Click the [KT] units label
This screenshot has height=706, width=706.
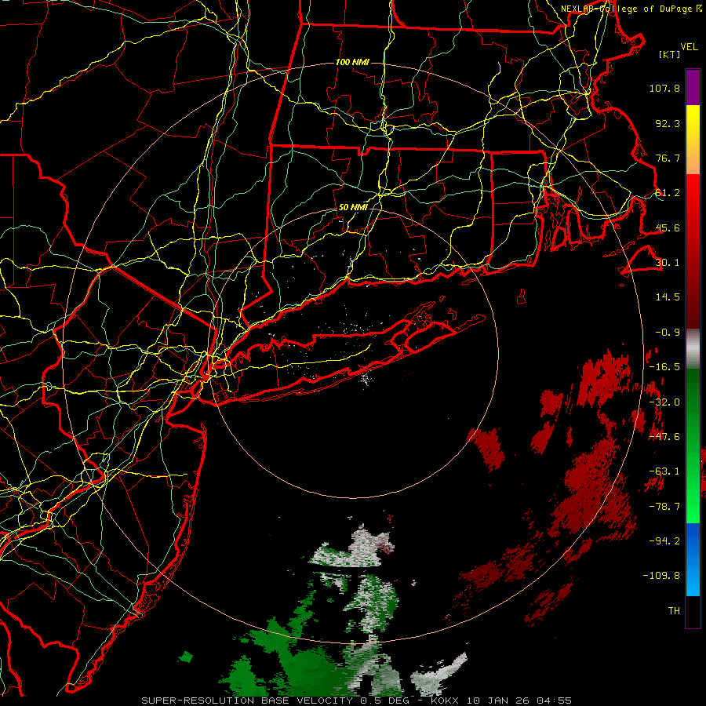point(669,54)
